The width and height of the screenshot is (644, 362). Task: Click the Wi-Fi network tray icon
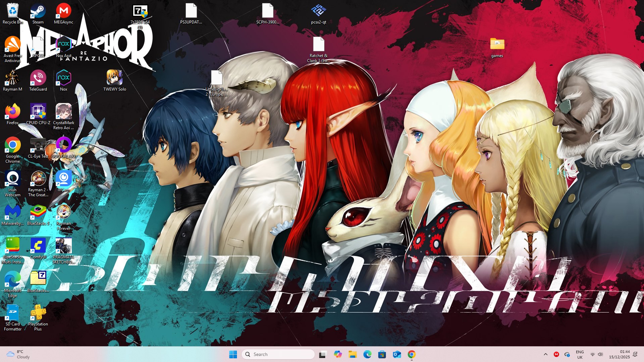(x=593, y=354)
